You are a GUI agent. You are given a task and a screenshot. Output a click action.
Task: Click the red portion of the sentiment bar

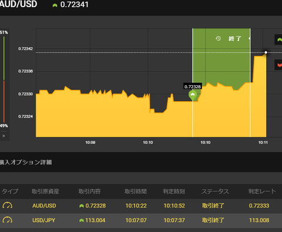(x=4, y=102)
